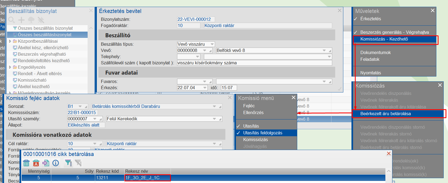Click the monitor icon beside Beszerzés végrehajtható
Image resolution: width=448 pixels, height=183 pixels.
pos(15,54)
